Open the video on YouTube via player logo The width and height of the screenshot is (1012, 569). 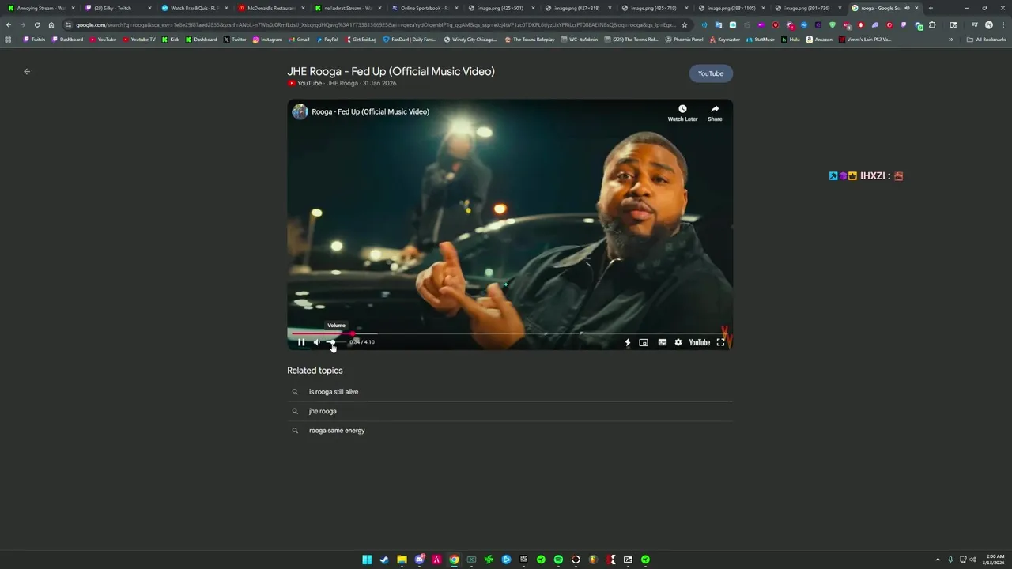click(x=700, y=342)
